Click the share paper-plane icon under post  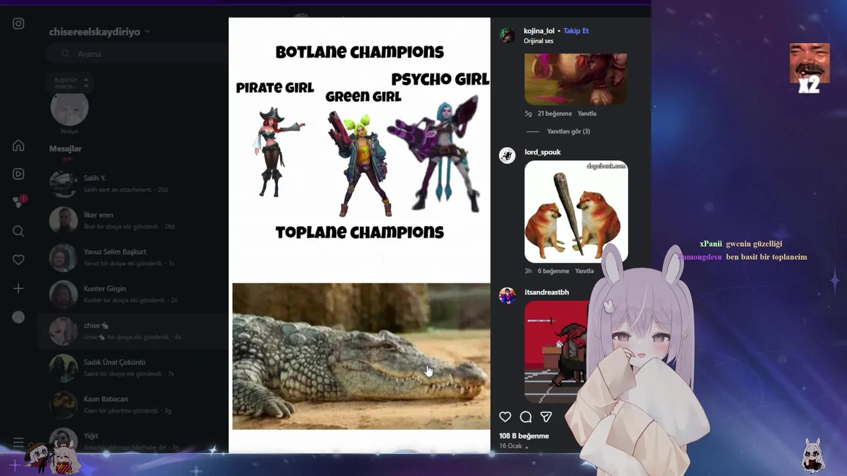pos(546,416)
